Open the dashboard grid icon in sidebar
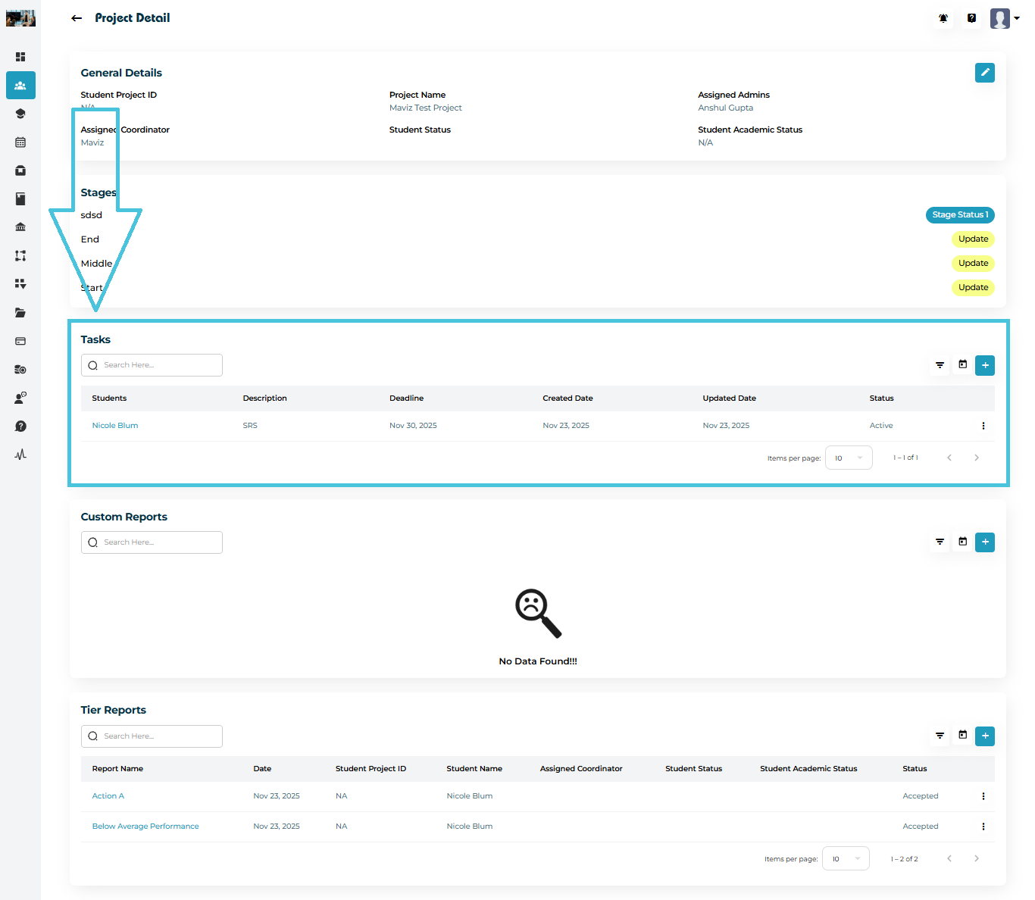 (20, 57)
